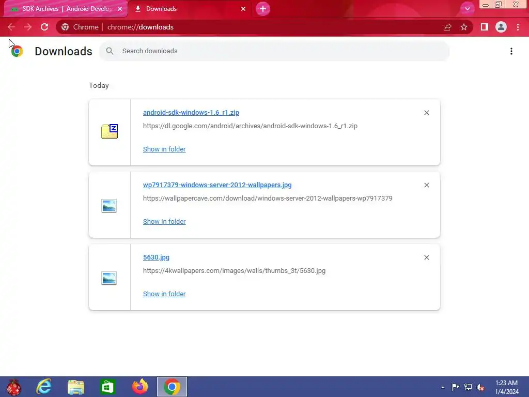Open the network tray icon

coord(468,387)
